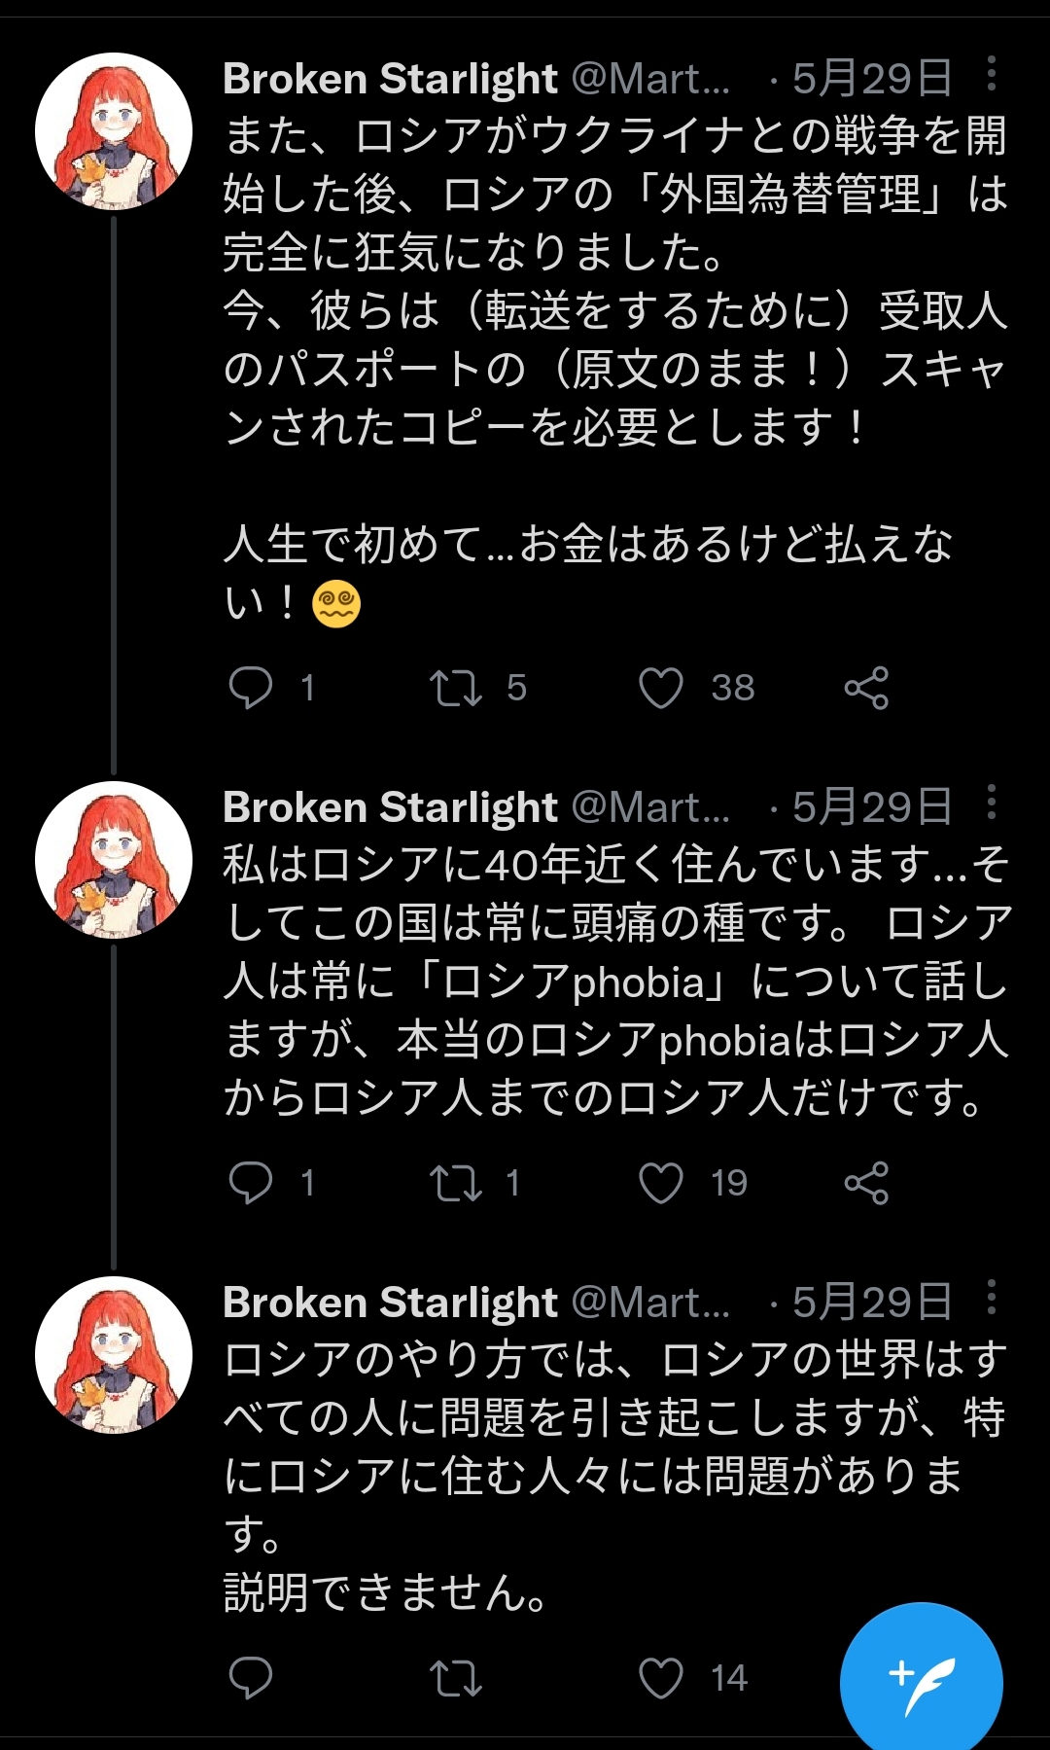Viewport: 1050px width, 1750px height.
Task: Reply to the 説明できません tweet
Action: click(x=251, y=1678)
